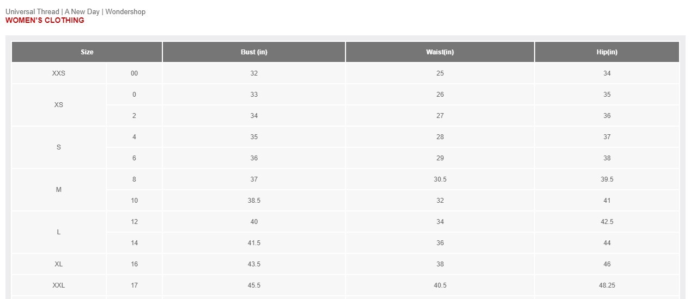The height and width of the screenshot is (299, 697).
Task: Select the XXL size label cell
Action: click(59, 285)
